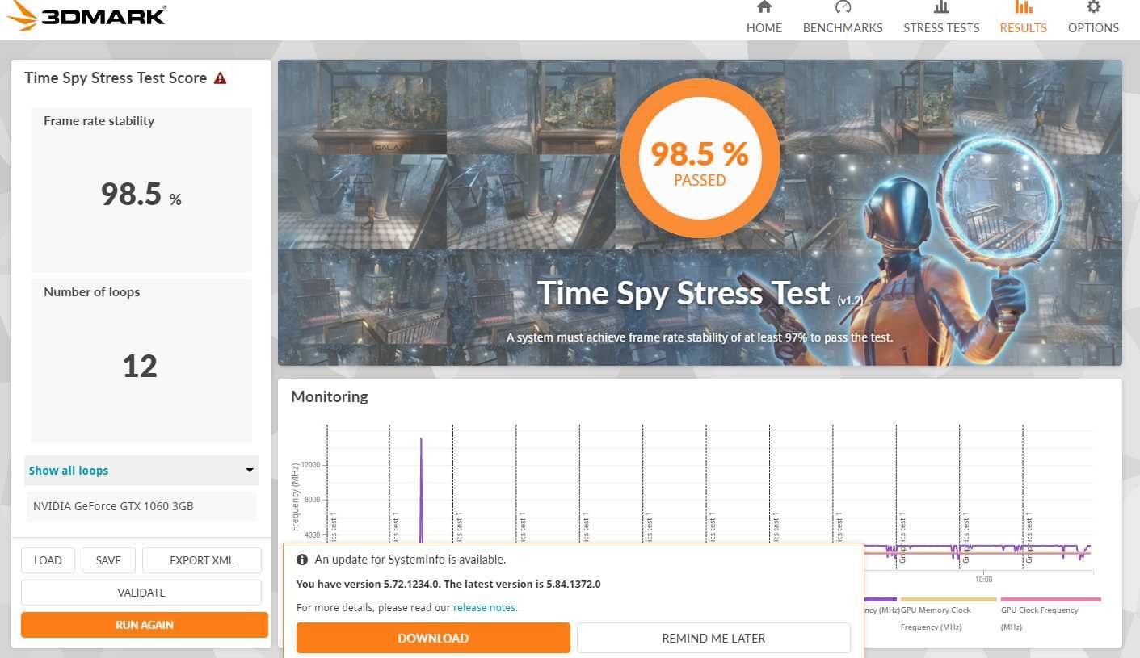
Task: Open the release notes link
Action: (x=484, y=607)
